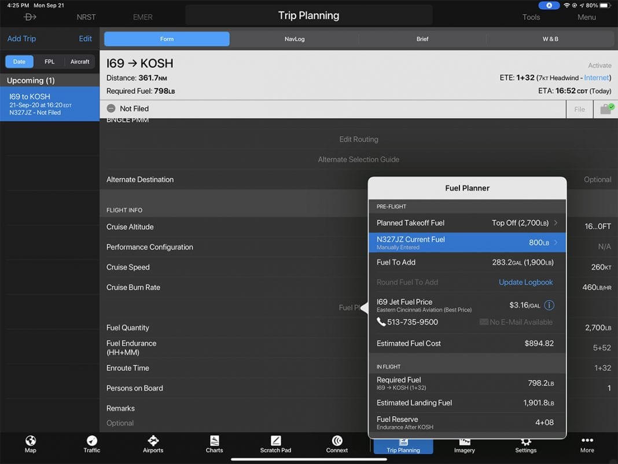Switch trip list filter to Aircraft
The height and width of the screenshot is (464, 618).
(80, 61)
